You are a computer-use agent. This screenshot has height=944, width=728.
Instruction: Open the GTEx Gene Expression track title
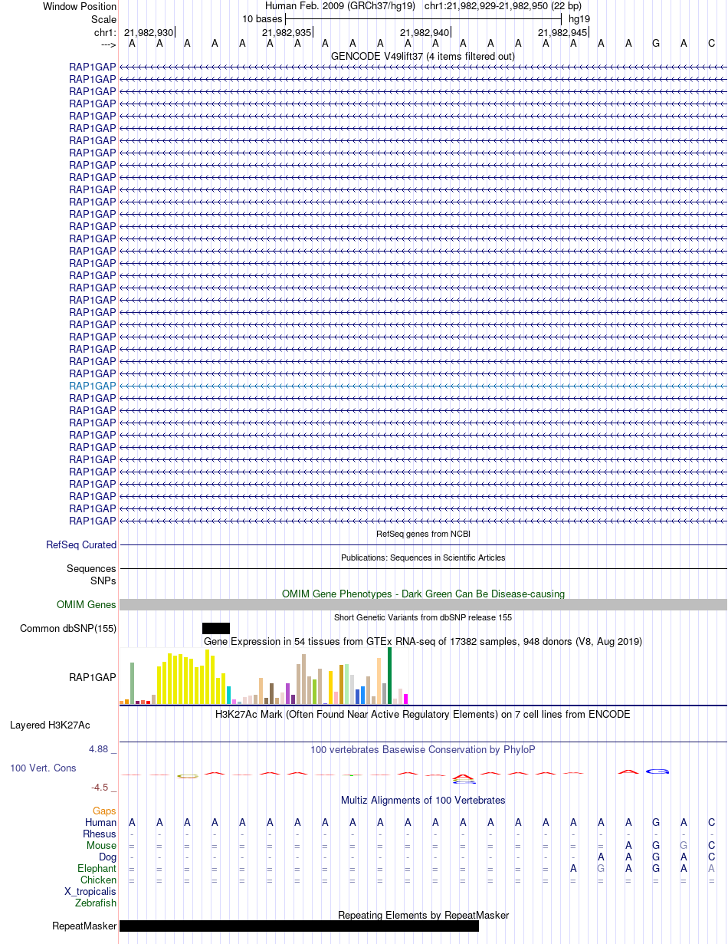tap(423, 641)
